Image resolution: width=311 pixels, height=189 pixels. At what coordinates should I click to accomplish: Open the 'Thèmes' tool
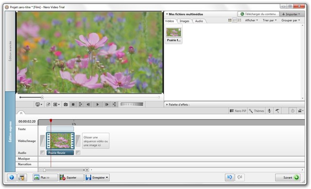click(257, 111)
